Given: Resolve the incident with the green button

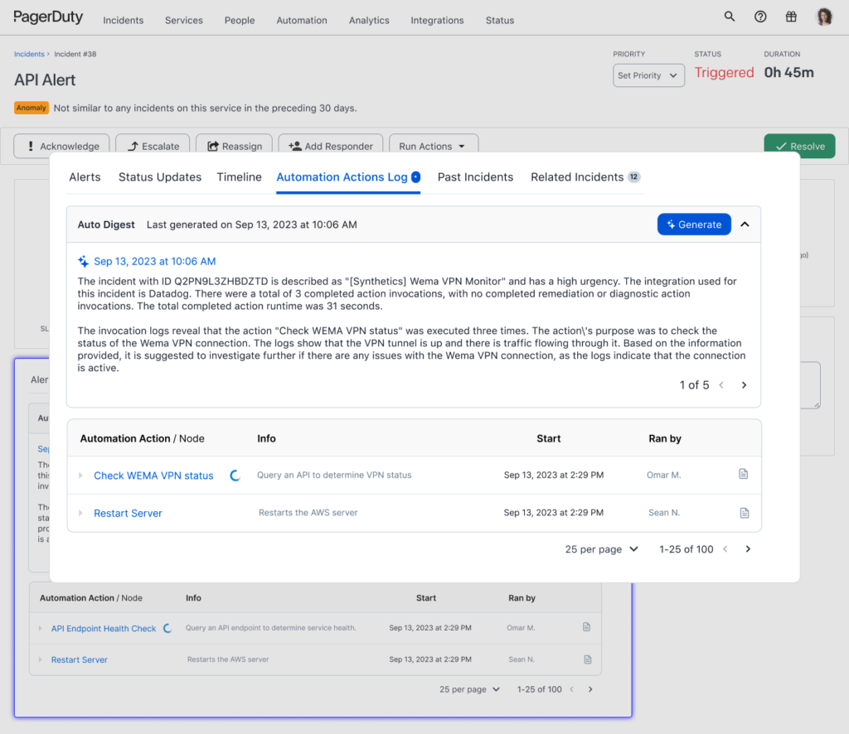Looking at the screenshot, I should [798, 146].
